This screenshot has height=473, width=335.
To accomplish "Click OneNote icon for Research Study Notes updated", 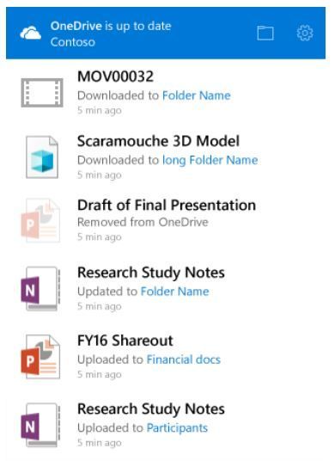I will [40, 289].
